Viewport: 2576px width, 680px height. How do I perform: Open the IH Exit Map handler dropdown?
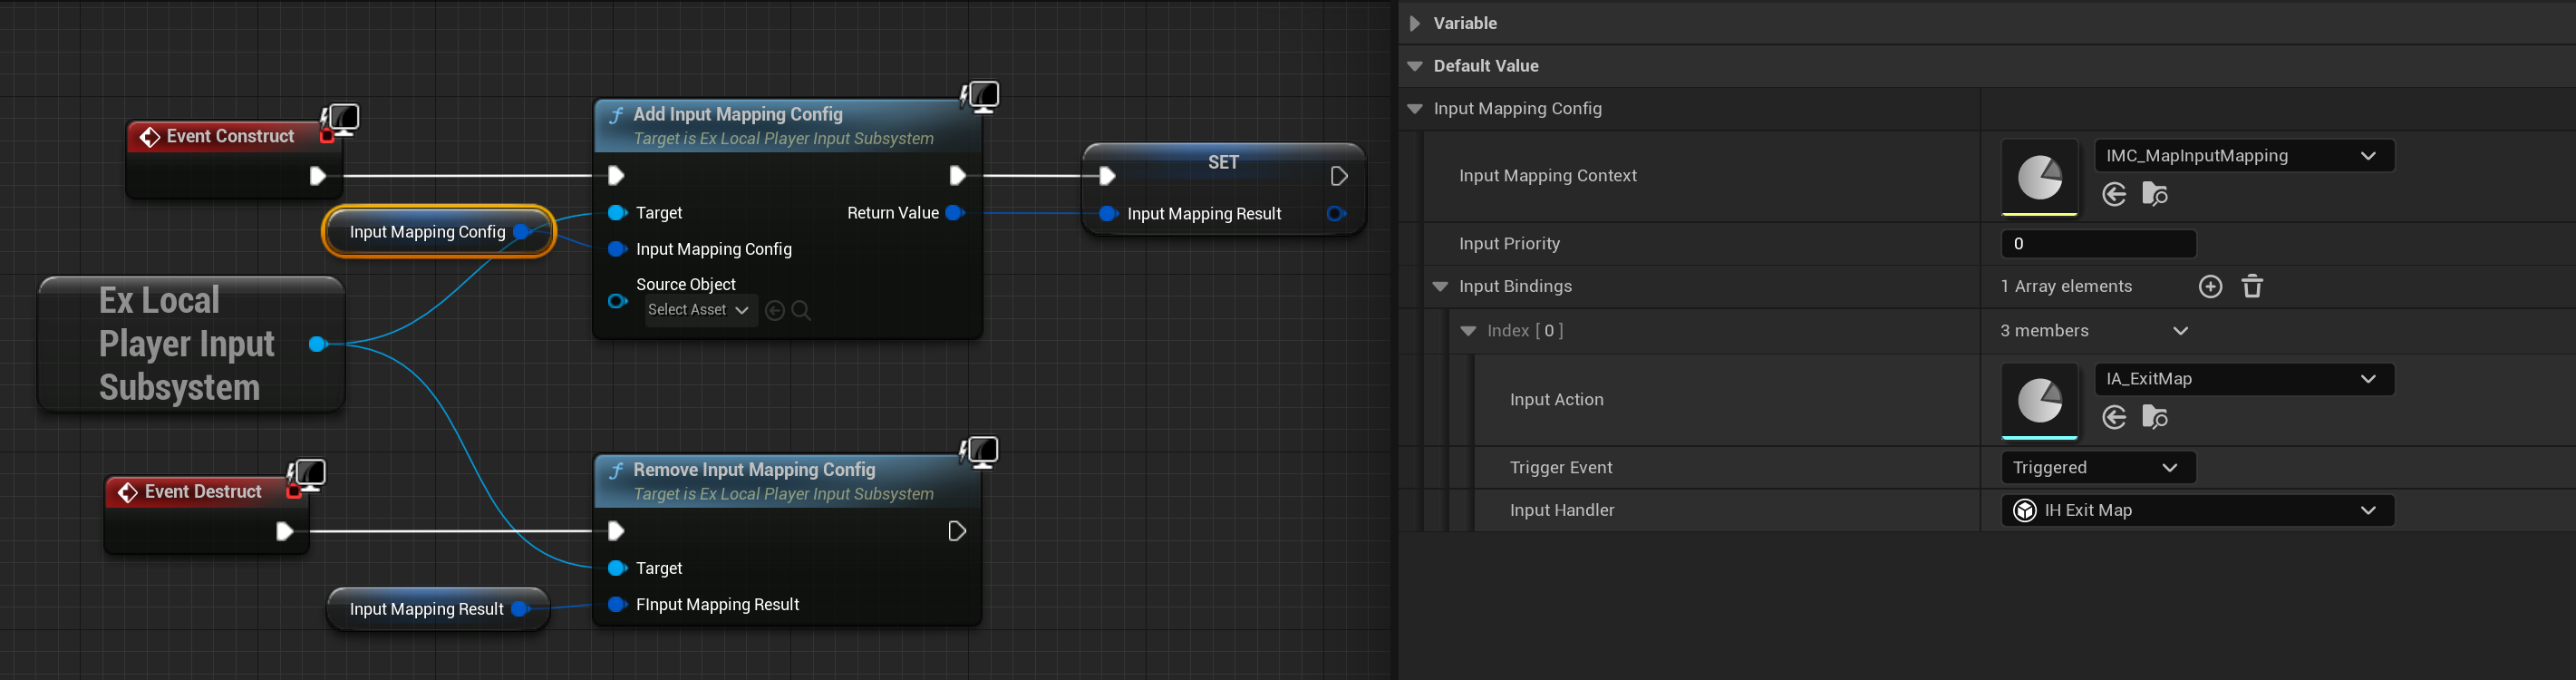click(2197, 511)
